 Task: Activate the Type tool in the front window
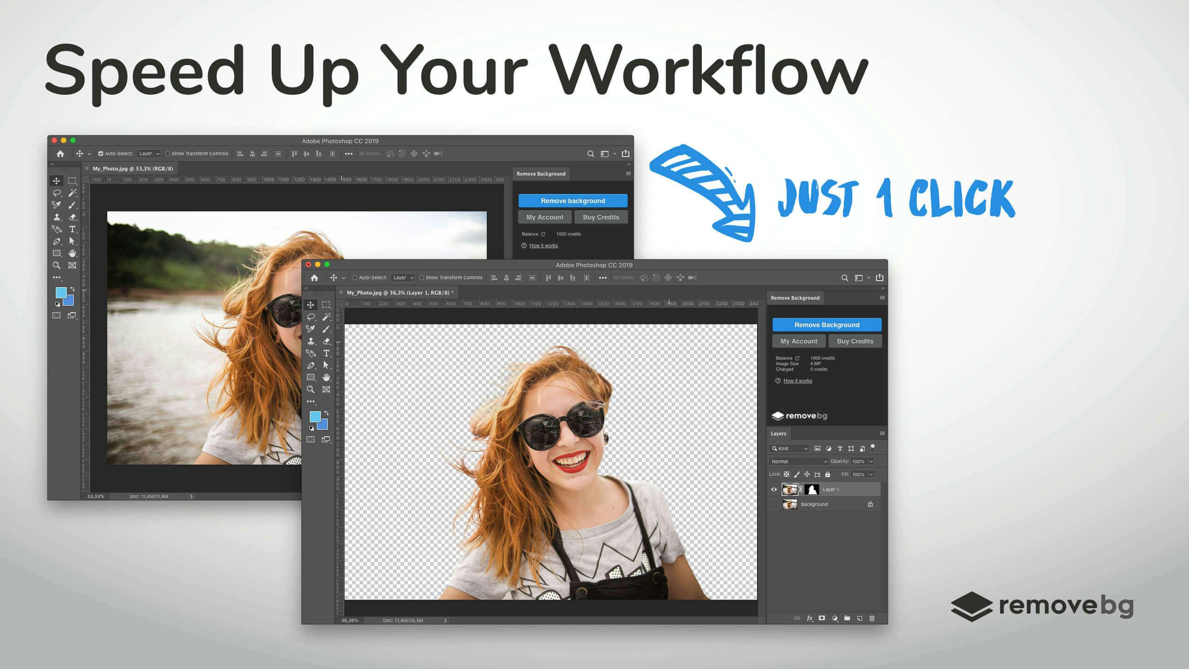(327, 353)
